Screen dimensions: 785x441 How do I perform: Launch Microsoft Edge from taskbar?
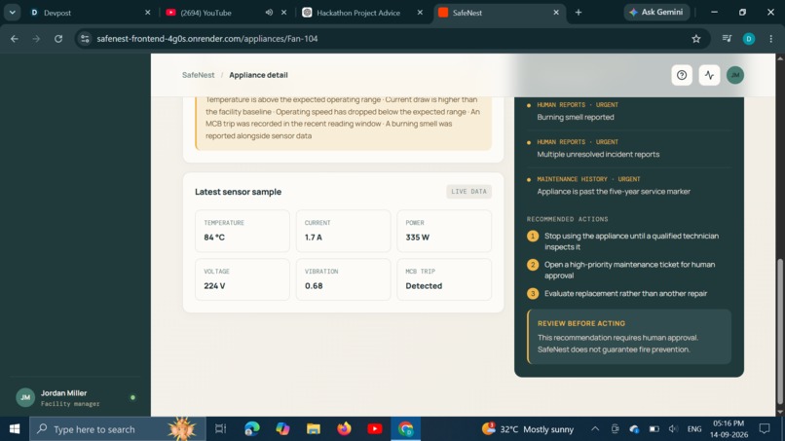(252, 429)
